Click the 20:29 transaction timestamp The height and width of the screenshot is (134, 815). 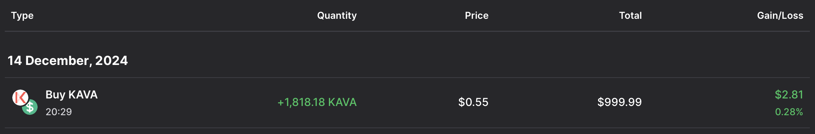[x=59, y=112]
